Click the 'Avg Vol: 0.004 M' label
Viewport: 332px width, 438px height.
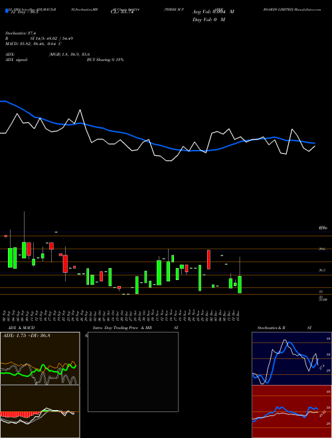tap(213, 12)
